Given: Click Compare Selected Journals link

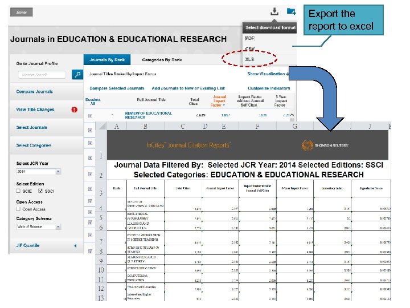Looking at the screenshot, I should tap(117, 88).
